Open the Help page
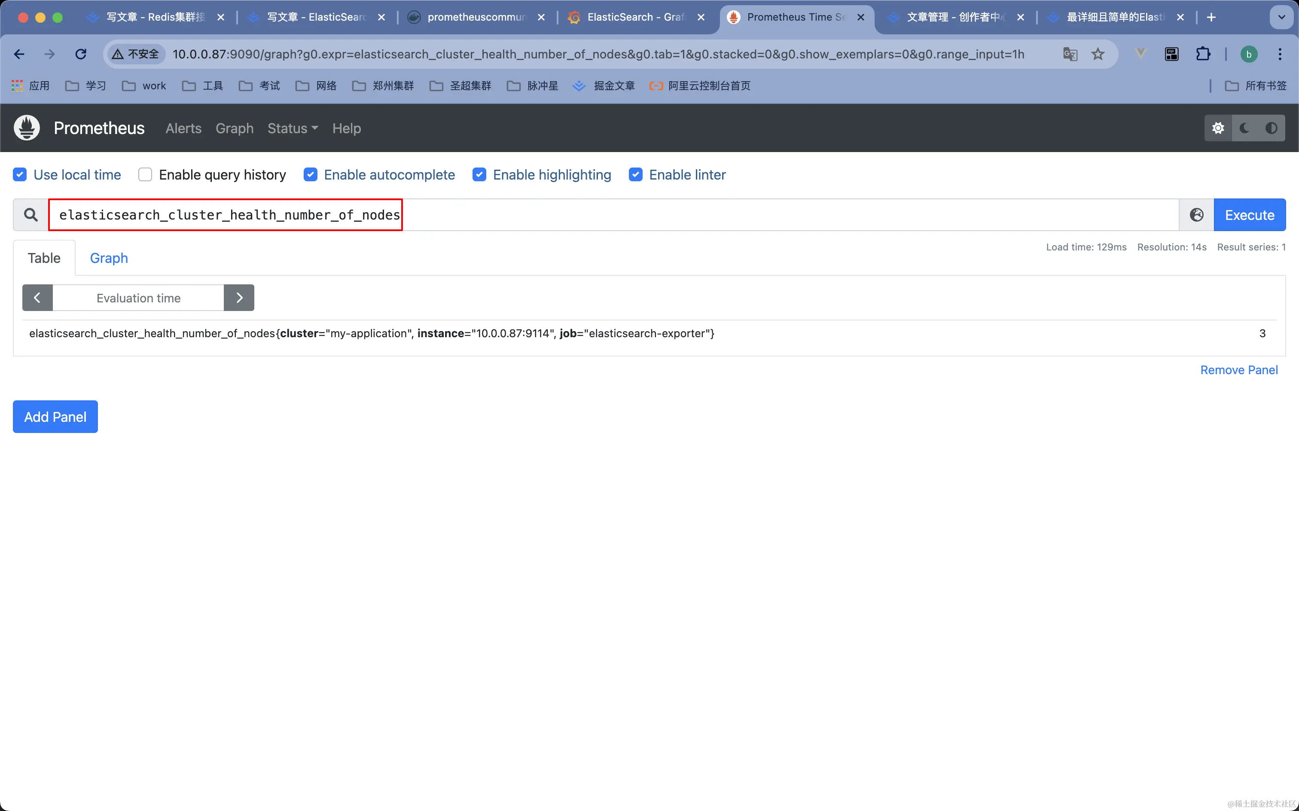1299x811 pixels. (x=347, y=128)
